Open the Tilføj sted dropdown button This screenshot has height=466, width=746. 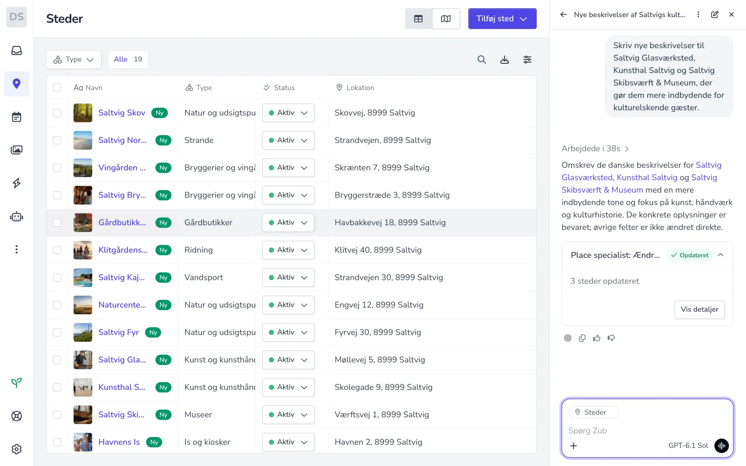point(502,19)
